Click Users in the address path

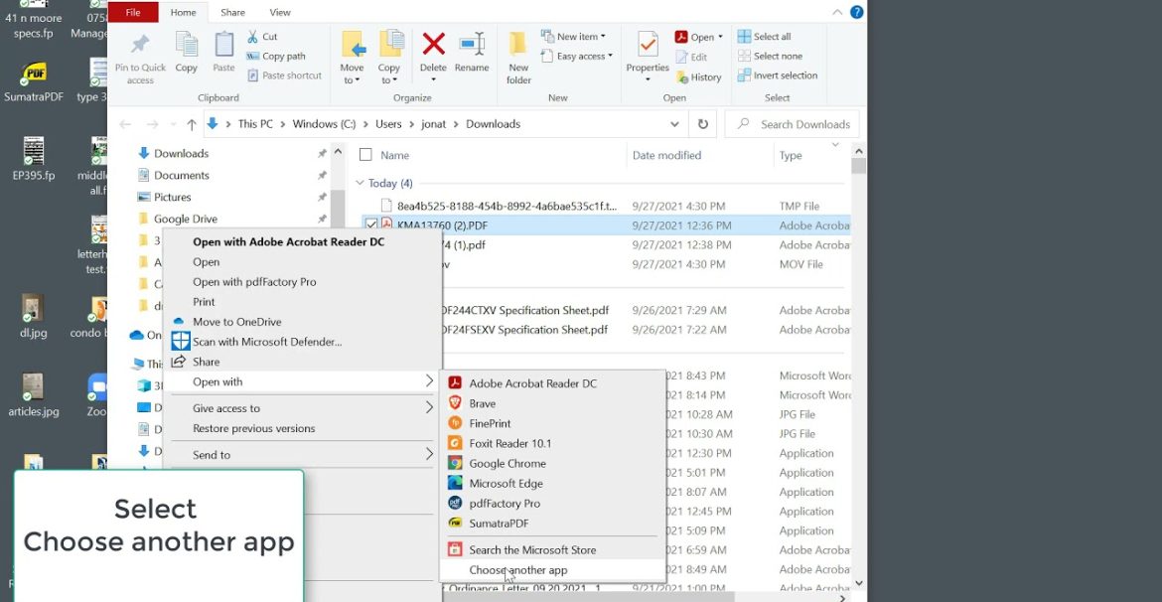[x=388, y=124]
